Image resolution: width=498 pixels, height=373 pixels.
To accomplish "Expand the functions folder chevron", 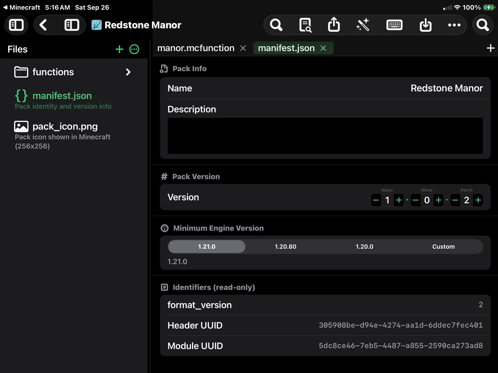I will pos(128,72).
